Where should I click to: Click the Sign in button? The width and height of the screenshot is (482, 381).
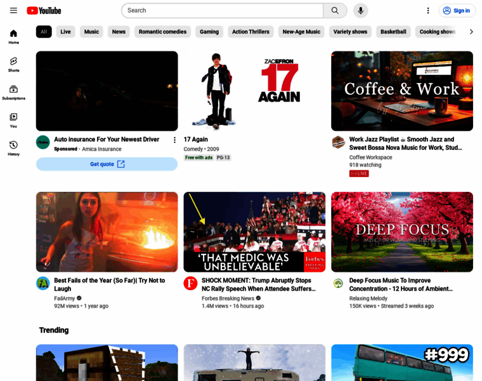click(456, 10)
